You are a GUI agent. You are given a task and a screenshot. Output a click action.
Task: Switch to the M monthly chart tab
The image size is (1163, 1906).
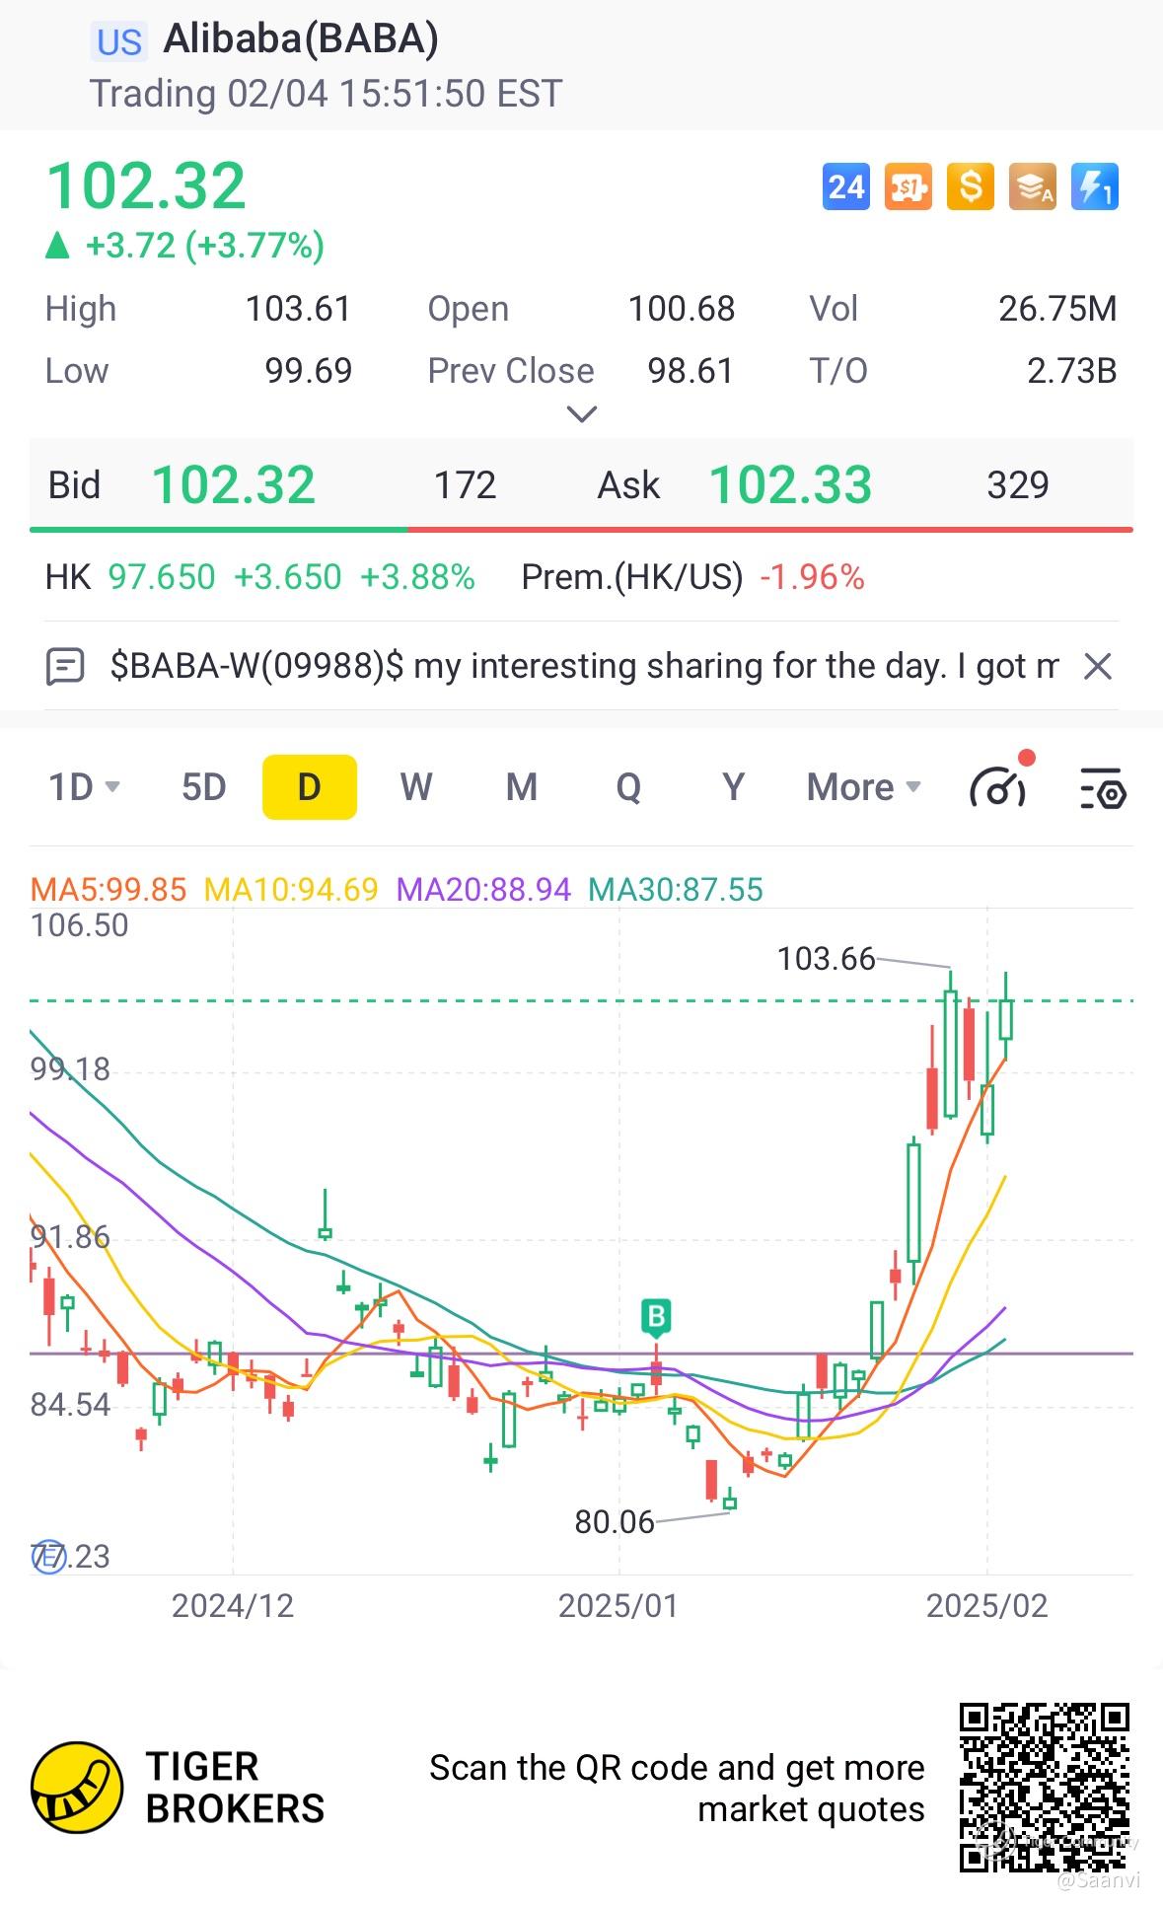pos(522,787)
